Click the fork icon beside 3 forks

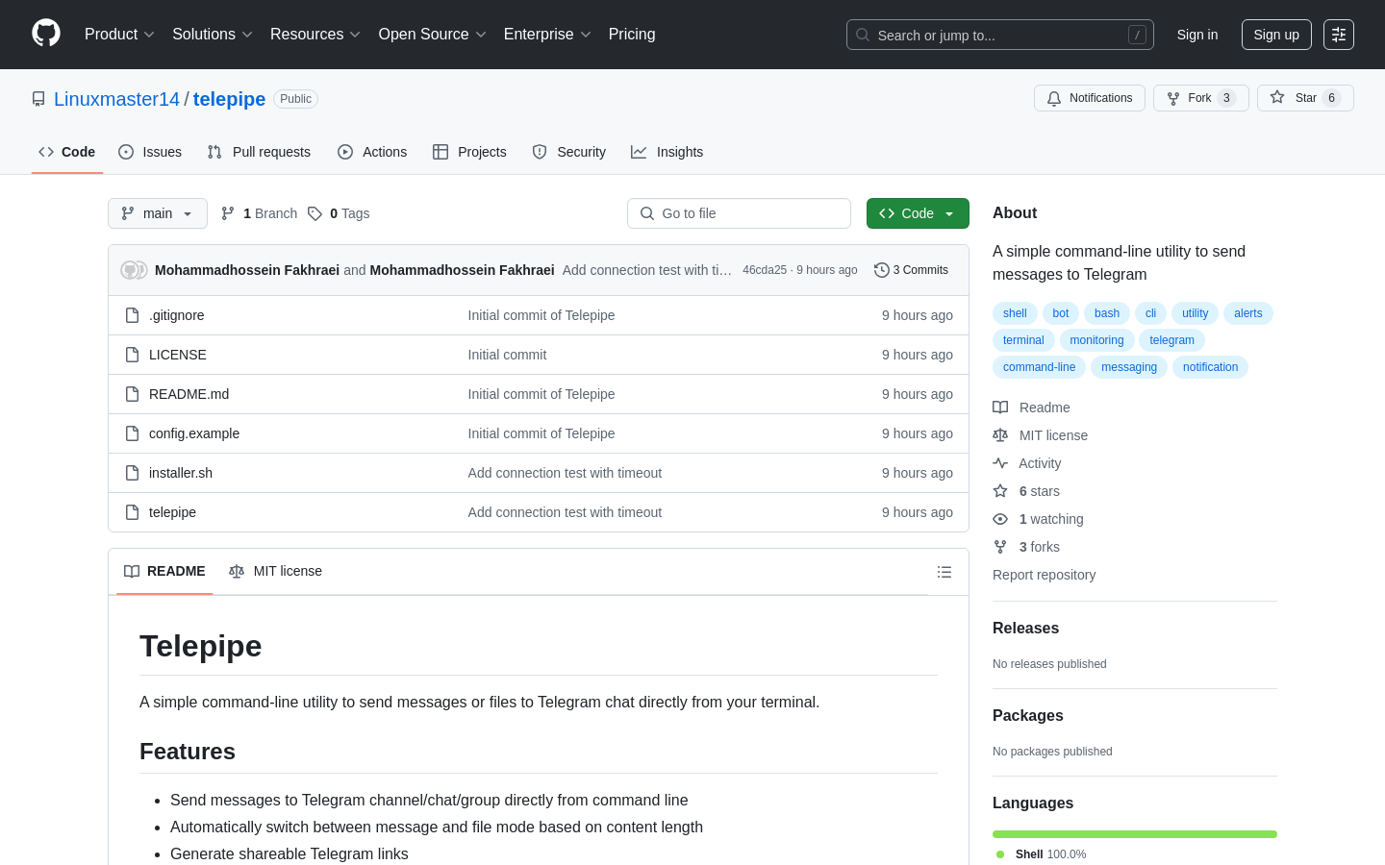tap(1000, 547)
